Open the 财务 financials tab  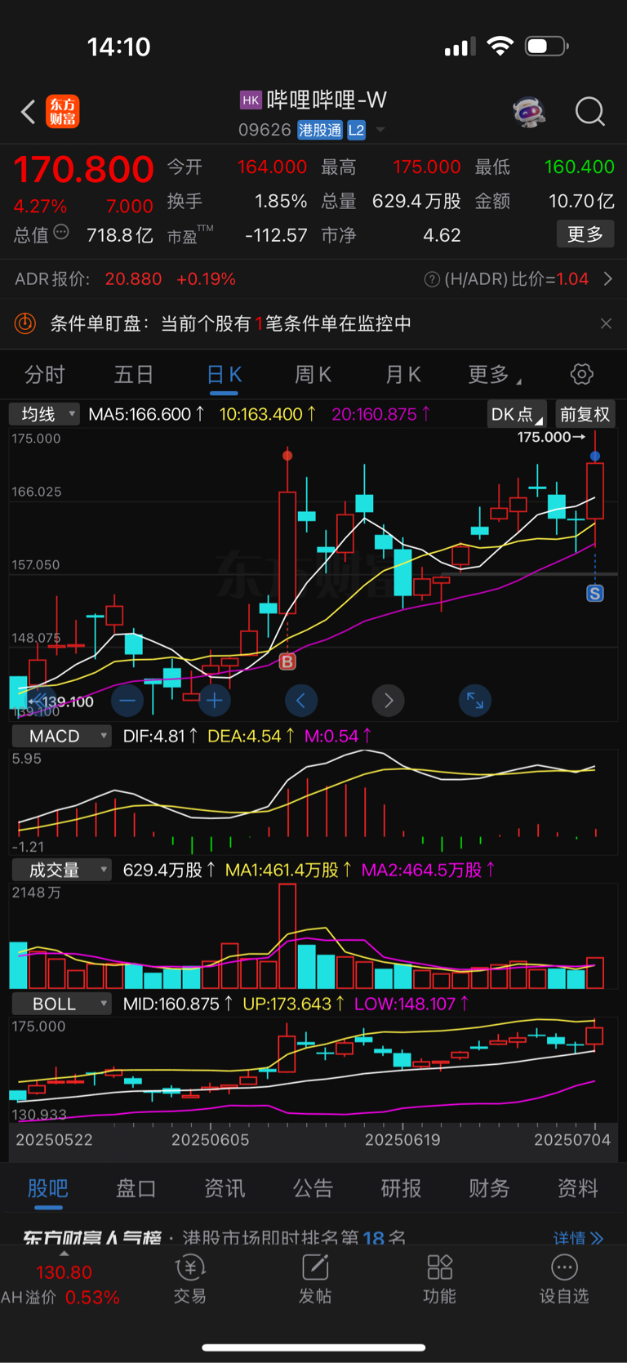tap(489, 1188)
